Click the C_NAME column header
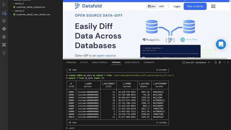The height and width of the screenshot is (130, 231). (88, 83)
